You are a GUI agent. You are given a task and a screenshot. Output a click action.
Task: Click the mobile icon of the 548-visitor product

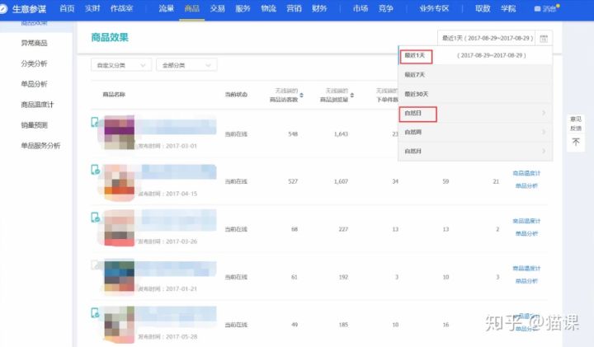pyautogui.click(x=95, y=122)
